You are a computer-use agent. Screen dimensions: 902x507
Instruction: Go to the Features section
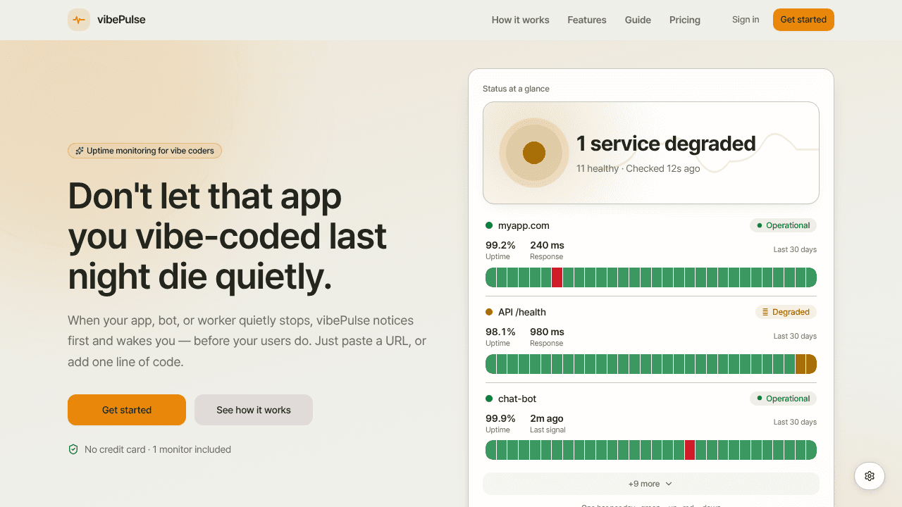(587, 20)
